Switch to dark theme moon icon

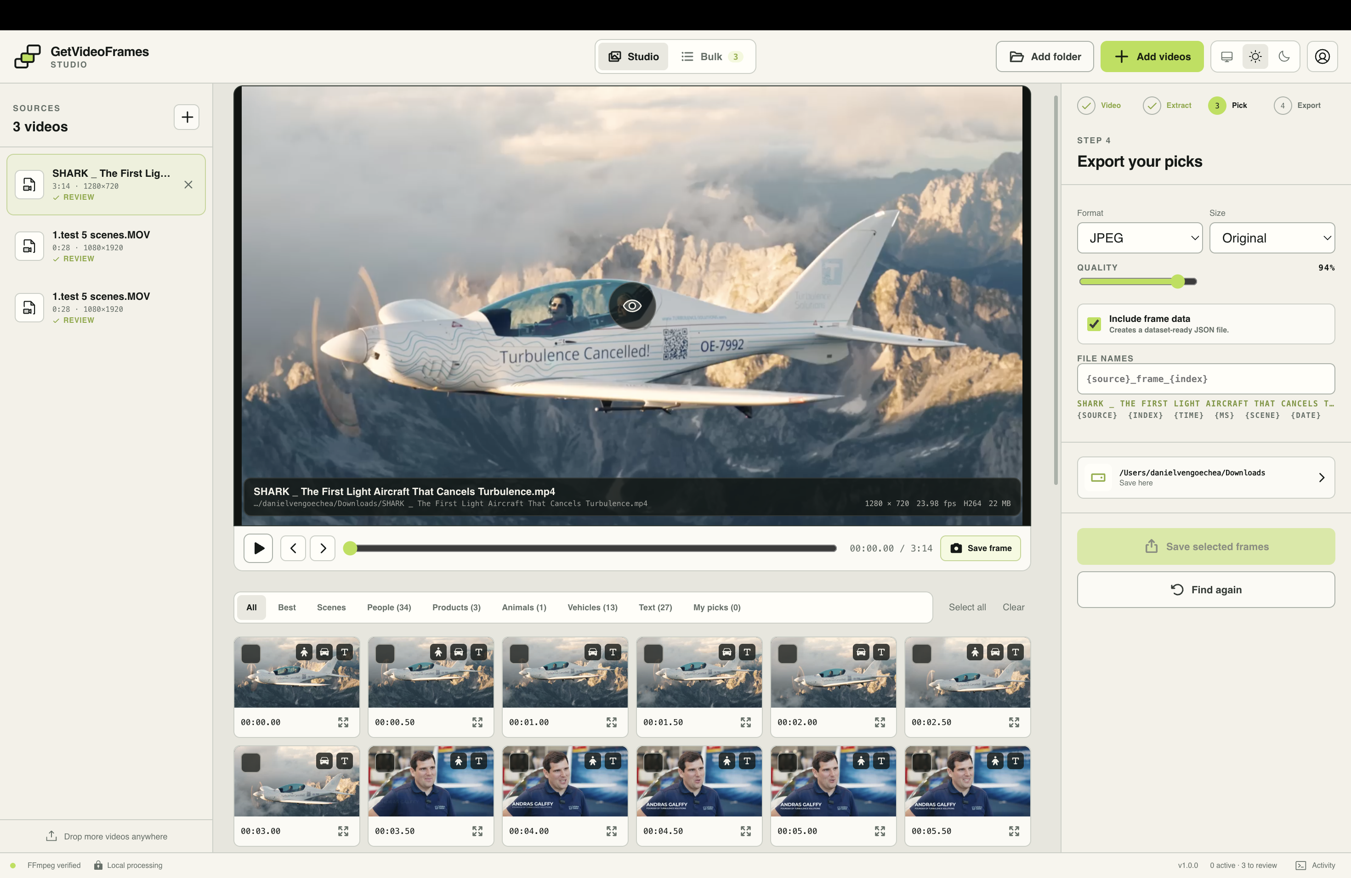[1284, 57]
